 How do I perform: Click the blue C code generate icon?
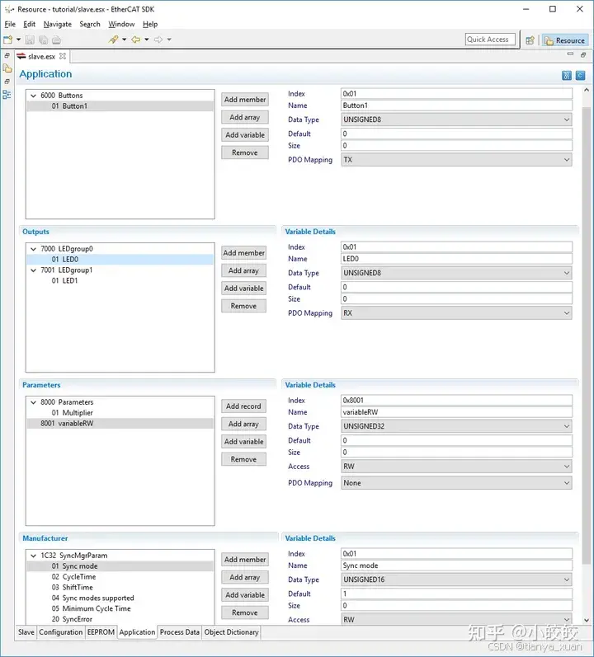pos(581,75)
